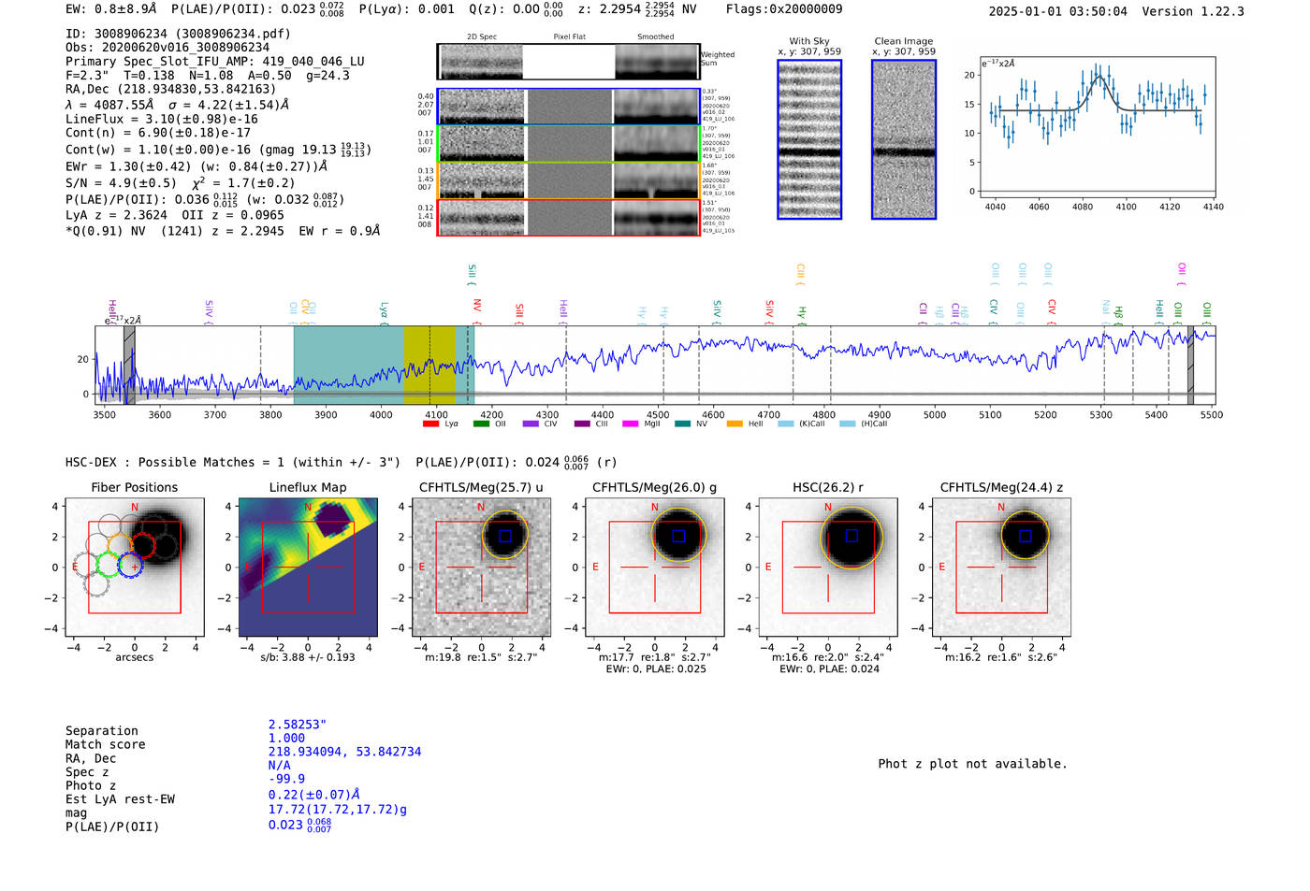1310x891 pixels.
Task: Click the Flags:0x20000009 header text
Action: pos(784,9)
